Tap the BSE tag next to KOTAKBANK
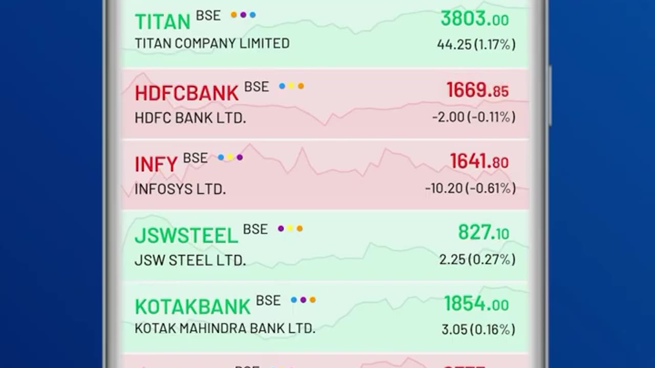Image resolution: width=655 pixels, height=368 pixels. pyautogui.click(x=268, y=301)
